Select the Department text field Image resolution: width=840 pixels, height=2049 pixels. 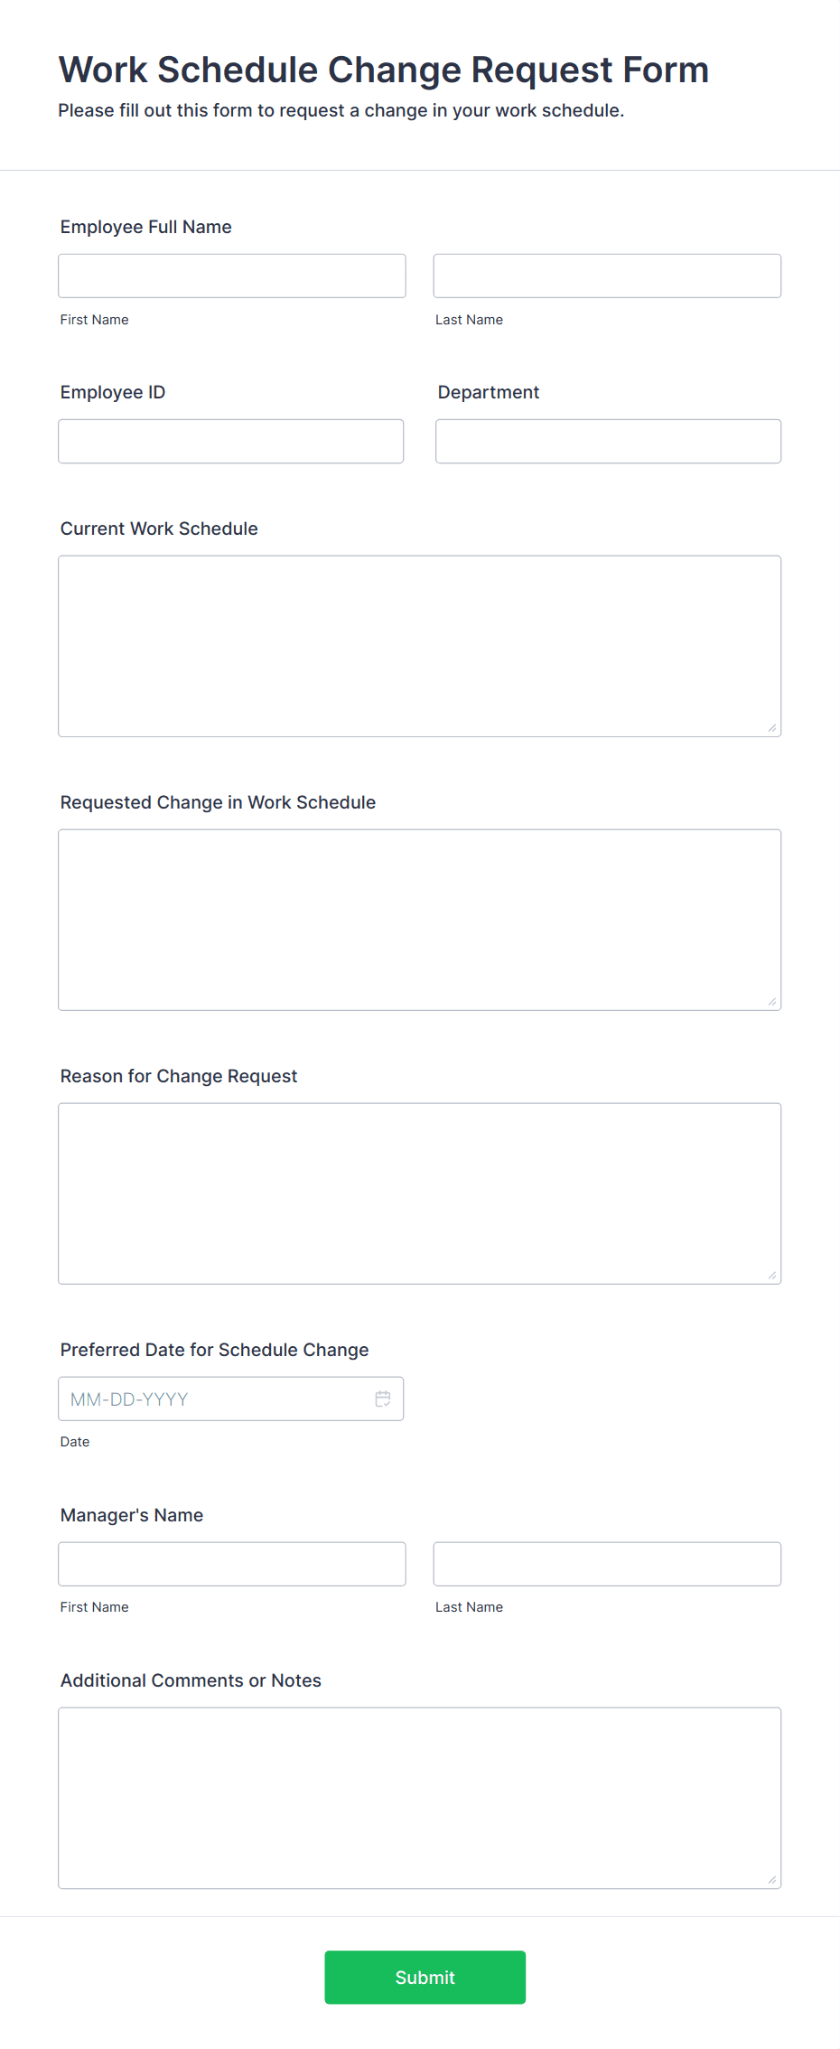[x=608, y=441]
